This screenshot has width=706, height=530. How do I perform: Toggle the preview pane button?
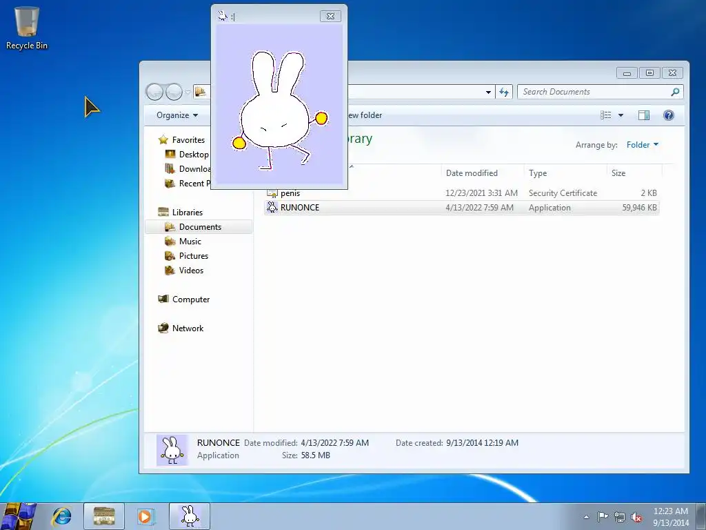[x=644, y=115]
